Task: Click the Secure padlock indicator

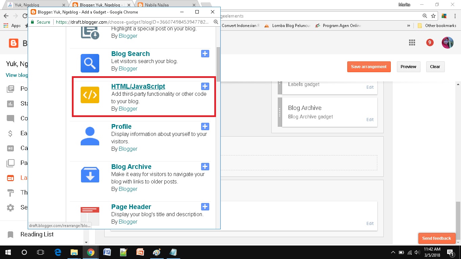Action: point(40,22)
